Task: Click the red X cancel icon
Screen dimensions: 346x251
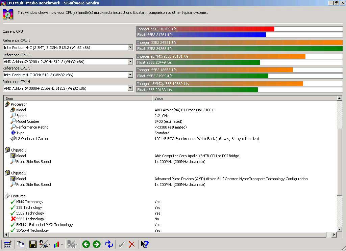Action: [132, 244]
